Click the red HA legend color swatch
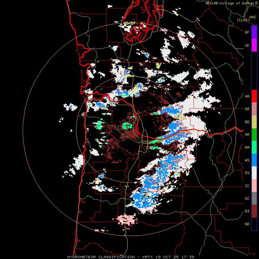 tap(254, 96)
